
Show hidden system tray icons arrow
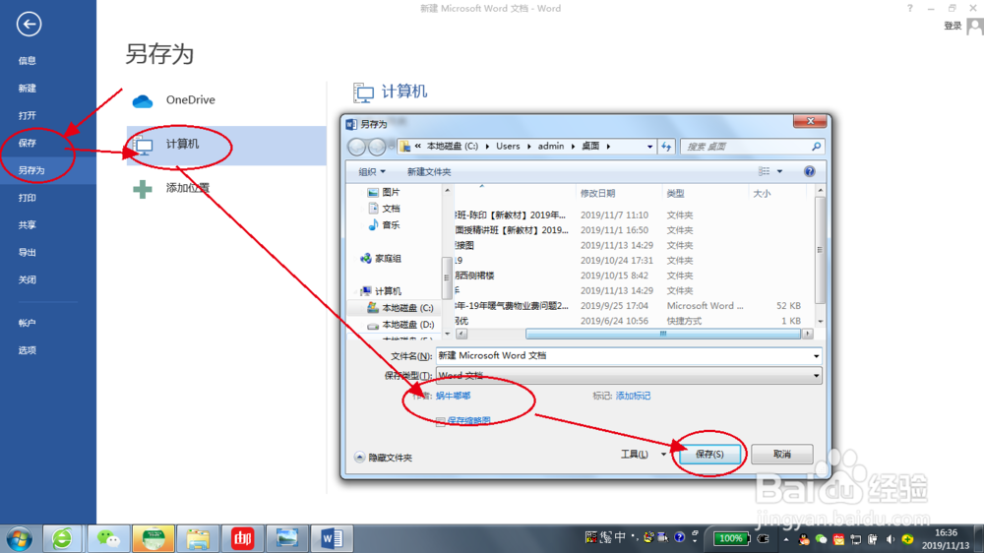tap(785, 539)
